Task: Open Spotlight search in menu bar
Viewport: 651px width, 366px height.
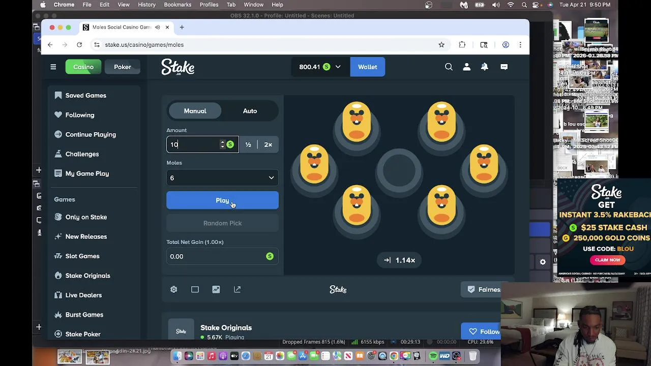Action: (x=524, y=5)
